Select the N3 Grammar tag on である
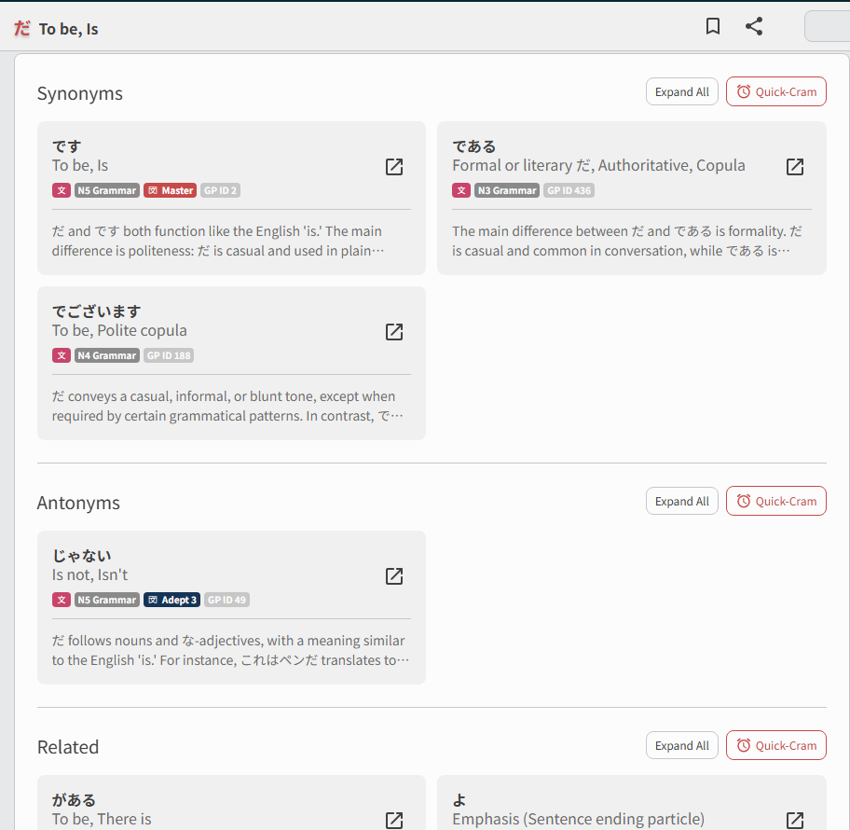This screenshot has width=850, height=830. (507, 190)
